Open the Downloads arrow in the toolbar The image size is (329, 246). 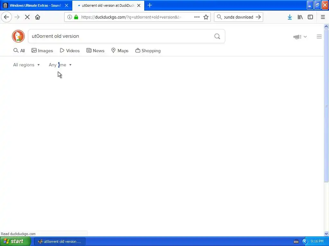click(290, 17)
